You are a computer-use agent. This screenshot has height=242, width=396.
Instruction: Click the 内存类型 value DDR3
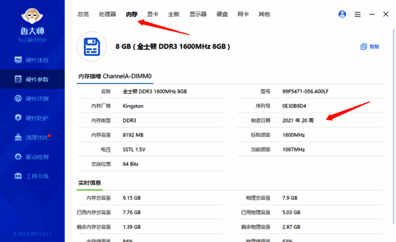[129, 121]
